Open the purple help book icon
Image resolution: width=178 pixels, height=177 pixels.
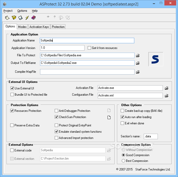pyautogui.click(x=34, y=18)
